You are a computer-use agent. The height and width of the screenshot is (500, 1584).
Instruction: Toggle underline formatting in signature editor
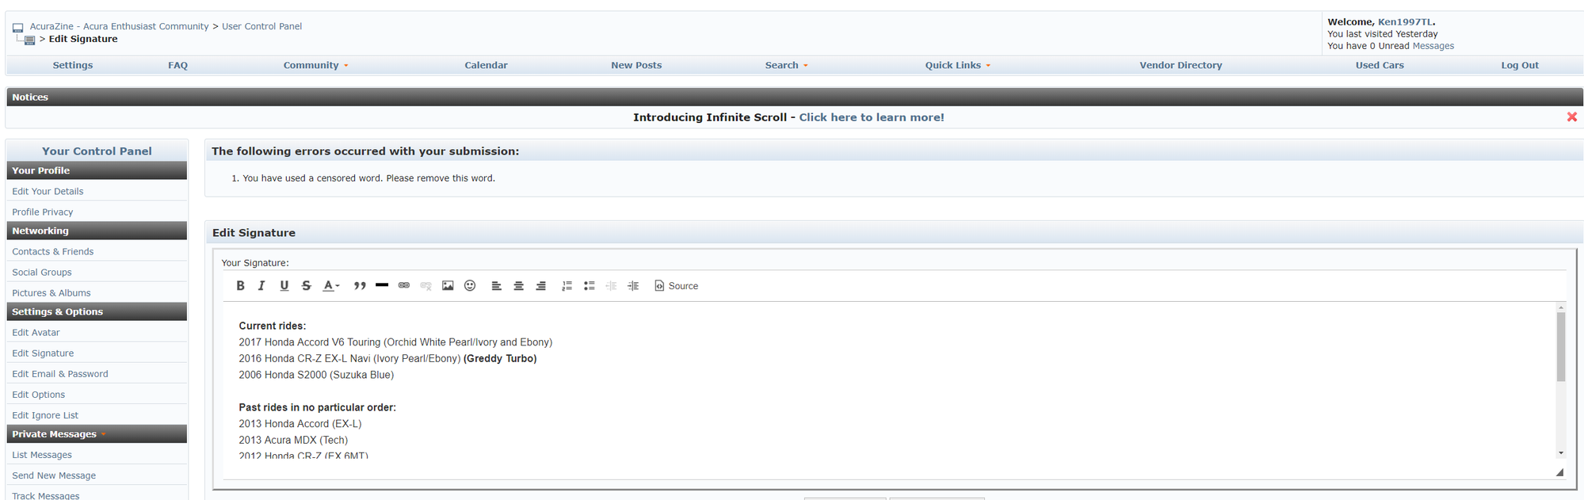284,286
